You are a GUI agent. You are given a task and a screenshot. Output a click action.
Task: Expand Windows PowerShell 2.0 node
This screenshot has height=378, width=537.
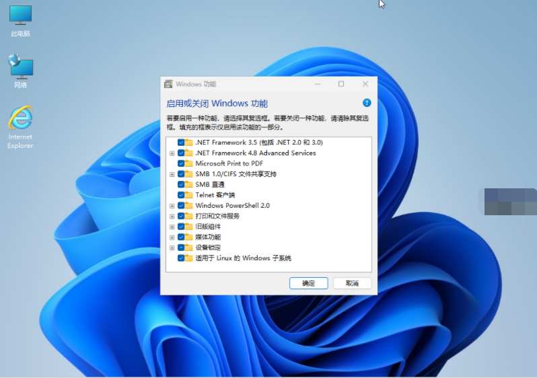pos(172,206)
